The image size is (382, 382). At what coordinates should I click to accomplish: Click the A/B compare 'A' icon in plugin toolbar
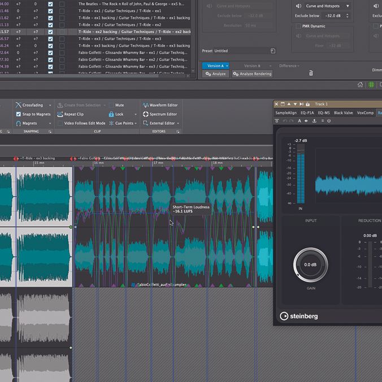299,121
